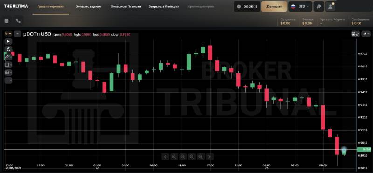
Task: Open the dropdown button left of pDOTn USD
Action: [17, 34]
